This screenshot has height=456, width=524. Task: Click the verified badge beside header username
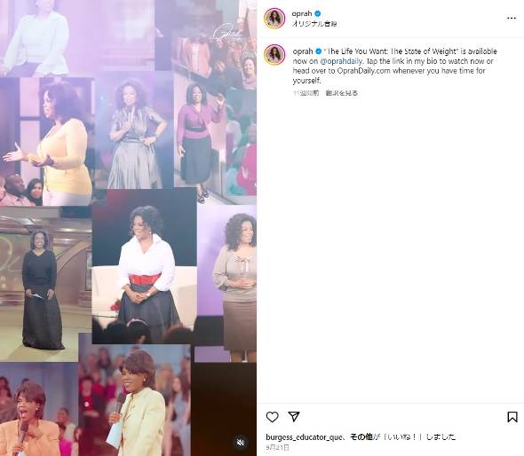(x=317, y=13)
